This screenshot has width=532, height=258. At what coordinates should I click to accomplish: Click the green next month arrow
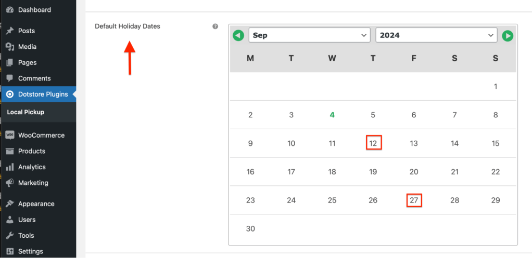(x=508, y=36)
